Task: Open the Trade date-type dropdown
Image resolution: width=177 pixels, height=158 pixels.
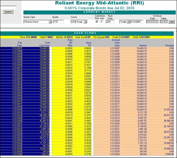Action: coord(125,22)
